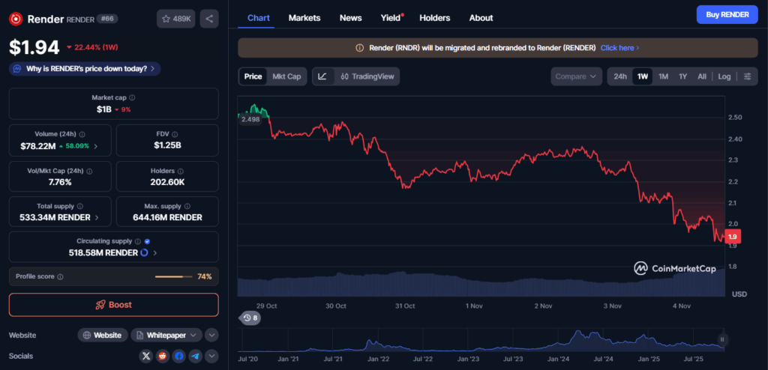The height and width of the screenshot is (370, 768).
Task: Click the AI icon beside price question
Action: pyautogui.click(x=17, y=69)
